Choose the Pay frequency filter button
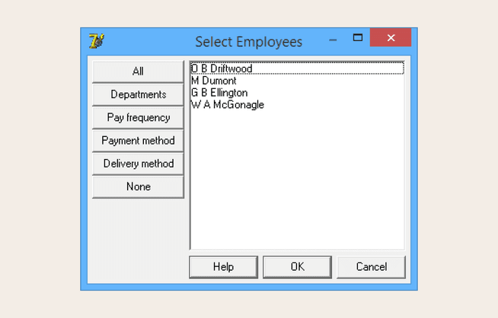The image size is (498, 318). click(138, 118)
